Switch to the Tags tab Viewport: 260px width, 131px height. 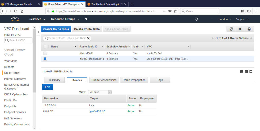(x=160, y=80)
